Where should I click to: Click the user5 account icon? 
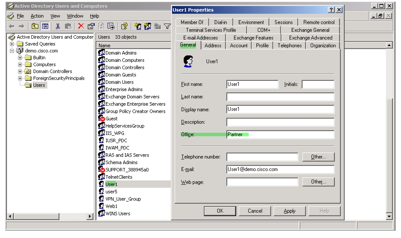[x=102, y=192]
